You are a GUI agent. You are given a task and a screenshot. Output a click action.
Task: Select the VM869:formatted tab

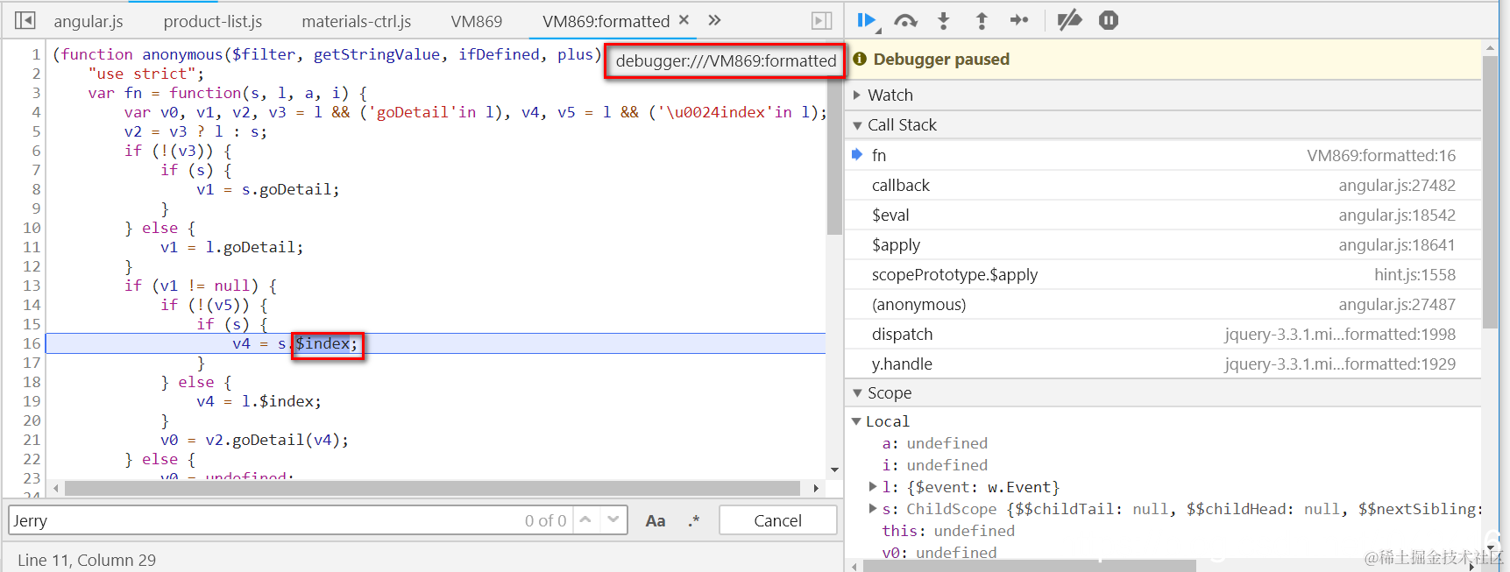pos(606,21)
